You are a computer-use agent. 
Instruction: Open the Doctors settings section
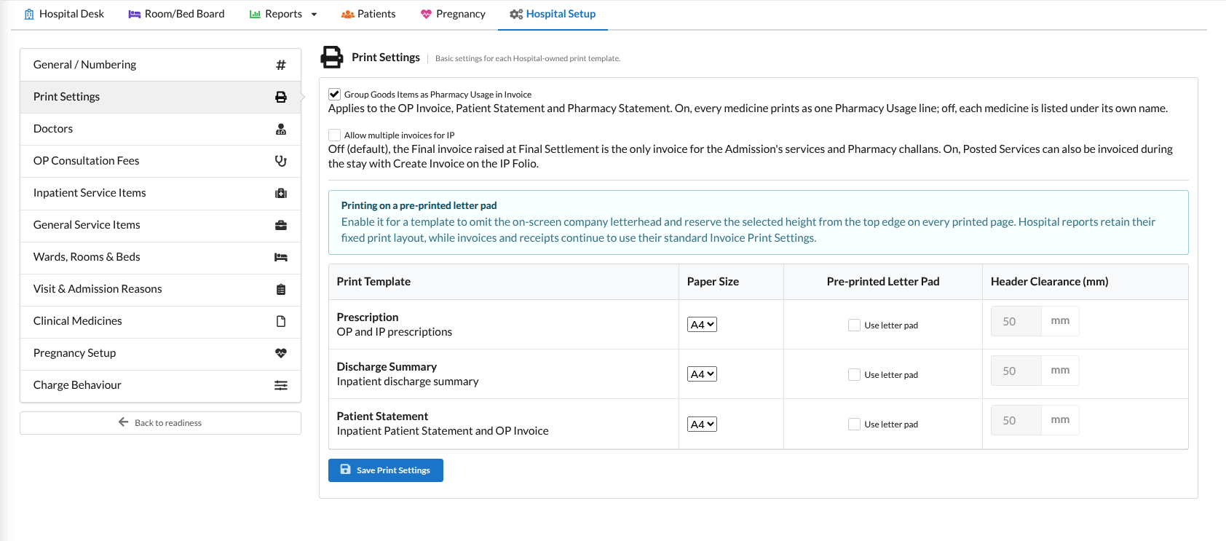160,129
